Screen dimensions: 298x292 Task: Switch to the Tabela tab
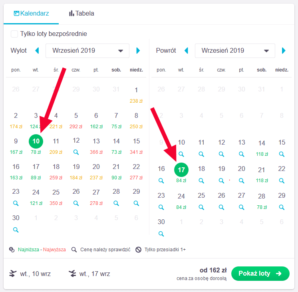[x=81, y=13]
